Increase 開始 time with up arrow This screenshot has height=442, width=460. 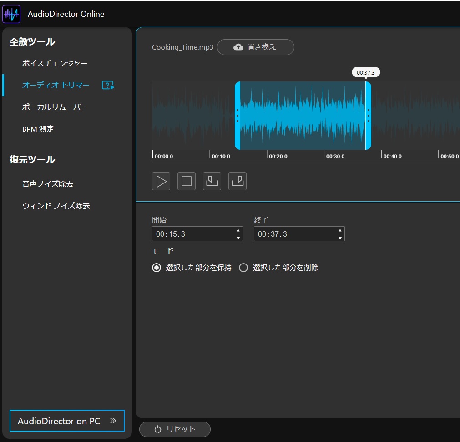pos(238,231)
